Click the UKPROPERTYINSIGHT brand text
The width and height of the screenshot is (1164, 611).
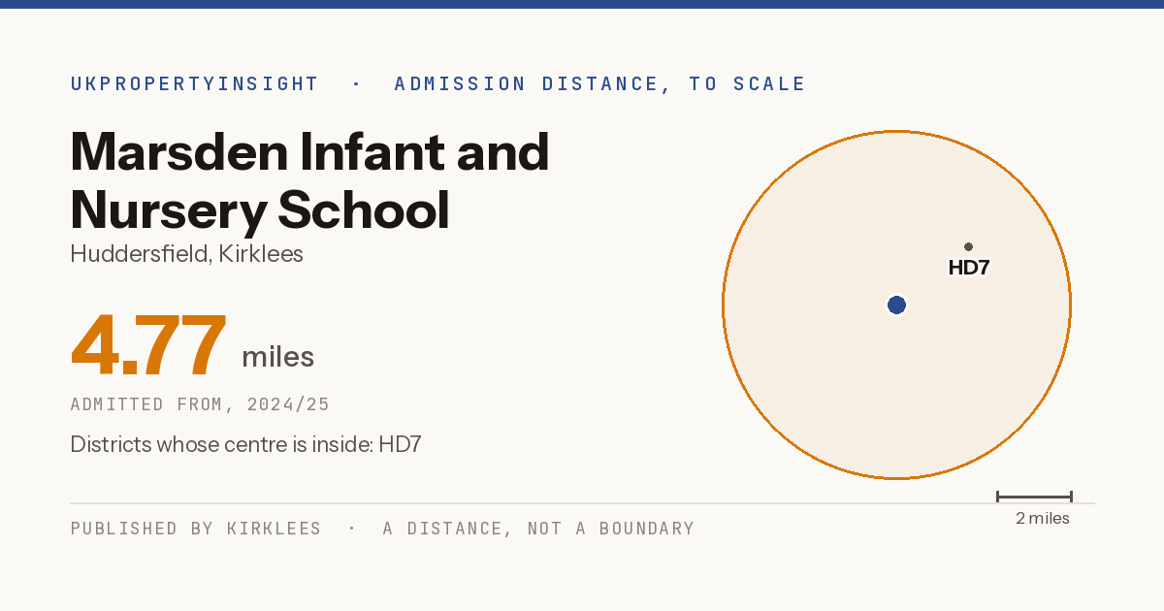(195, 84)
